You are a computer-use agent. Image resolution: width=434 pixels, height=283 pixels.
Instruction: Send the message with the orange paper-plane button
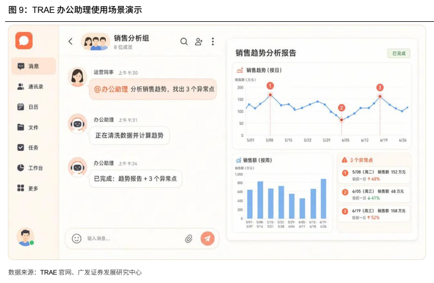pyautogui.click(x=207, y=239)
